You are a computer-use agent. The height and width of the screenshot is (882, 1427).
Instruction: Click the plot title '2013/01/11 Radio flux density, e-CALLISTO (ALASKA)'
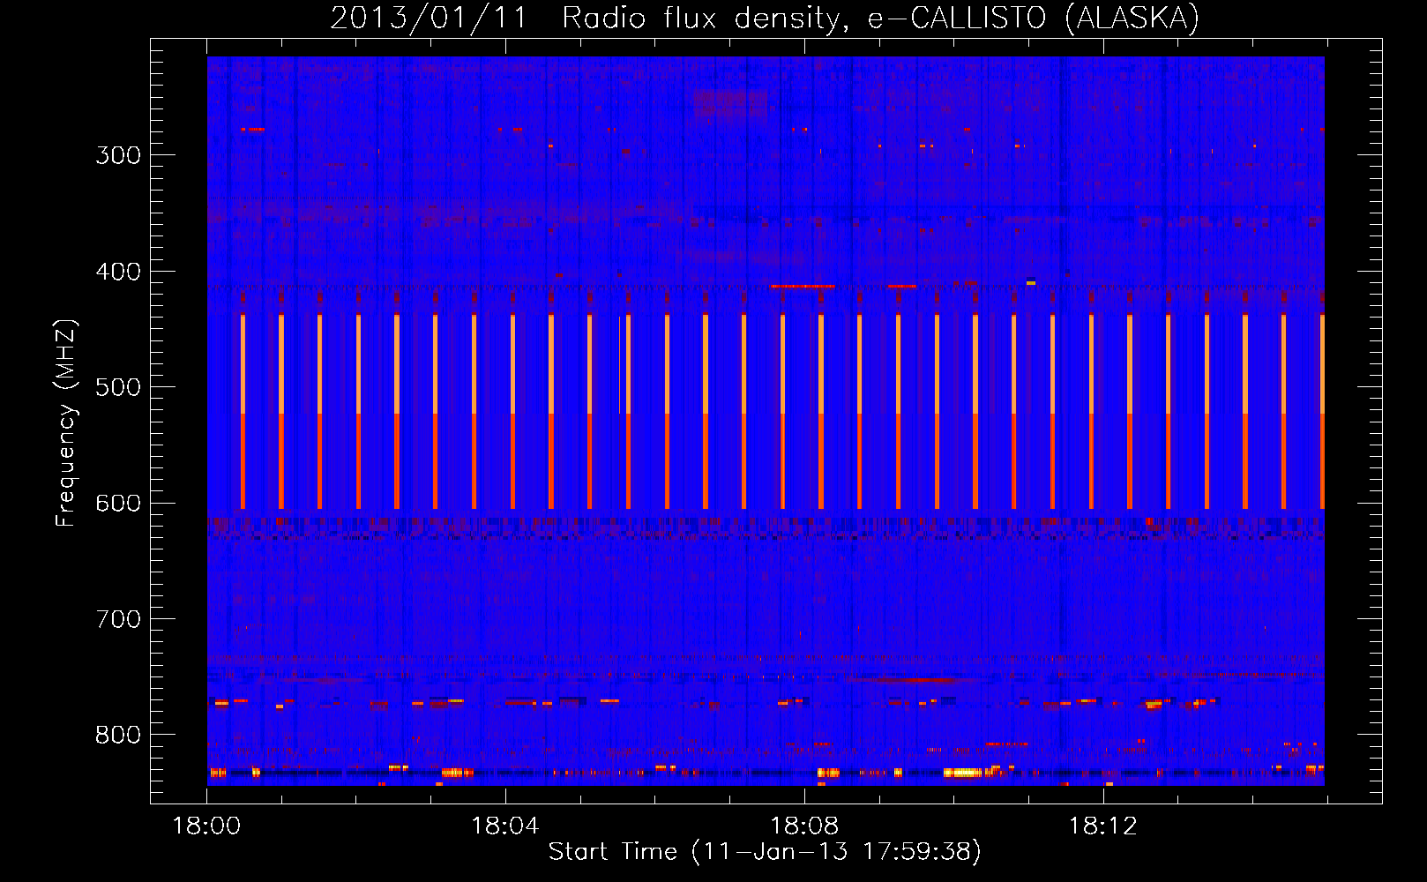765,18
